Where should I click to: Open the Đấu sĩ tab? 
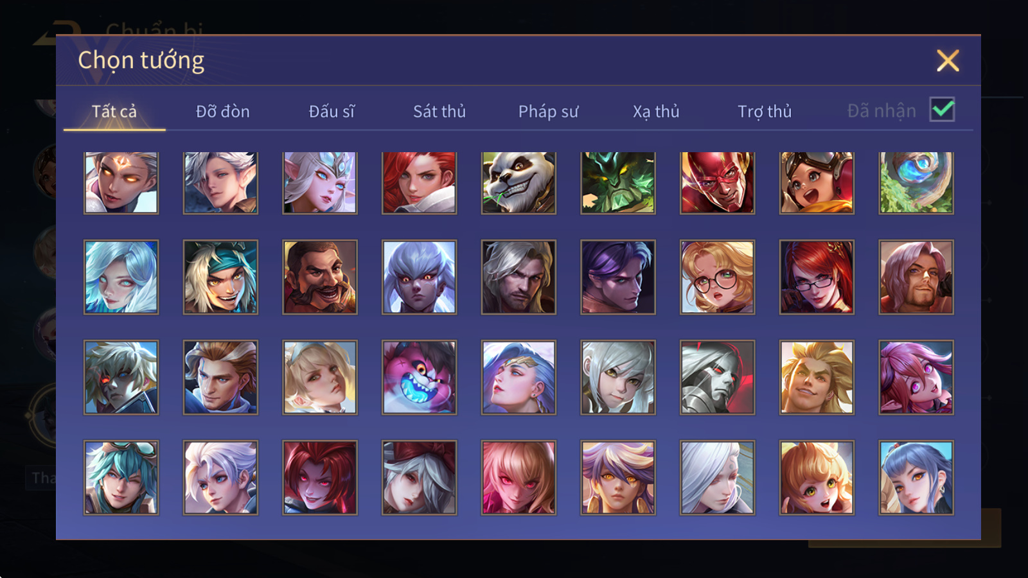(x=332, y=112)
